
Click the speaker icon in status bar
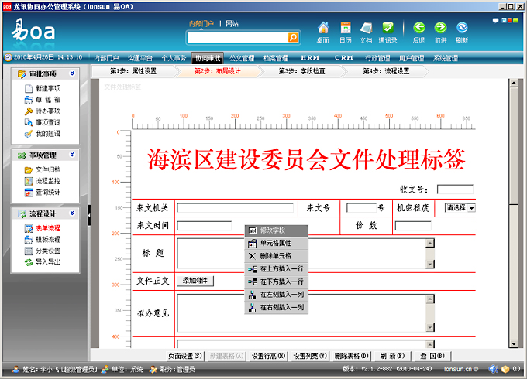tap(493, 369)
